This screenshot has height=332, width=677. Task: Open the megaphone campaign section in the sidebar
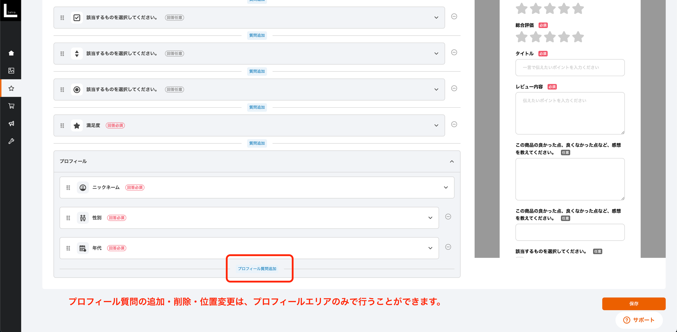[x=11, y=124]
